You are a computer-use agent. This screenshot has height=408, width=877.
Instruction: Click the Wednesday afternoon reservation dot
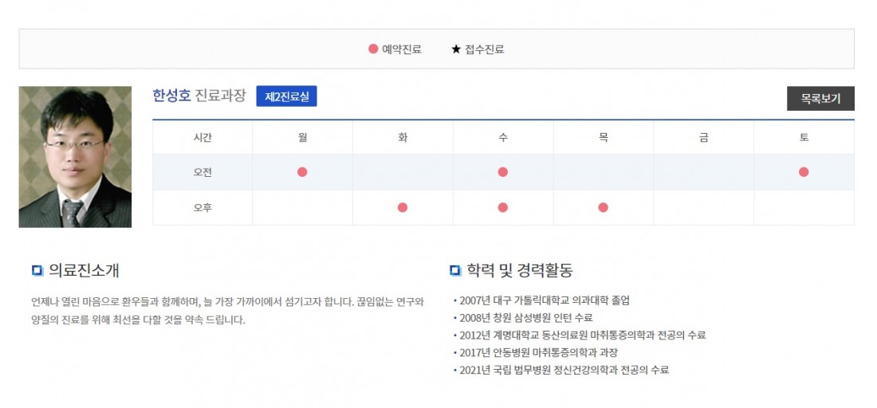tap(503, 208)
